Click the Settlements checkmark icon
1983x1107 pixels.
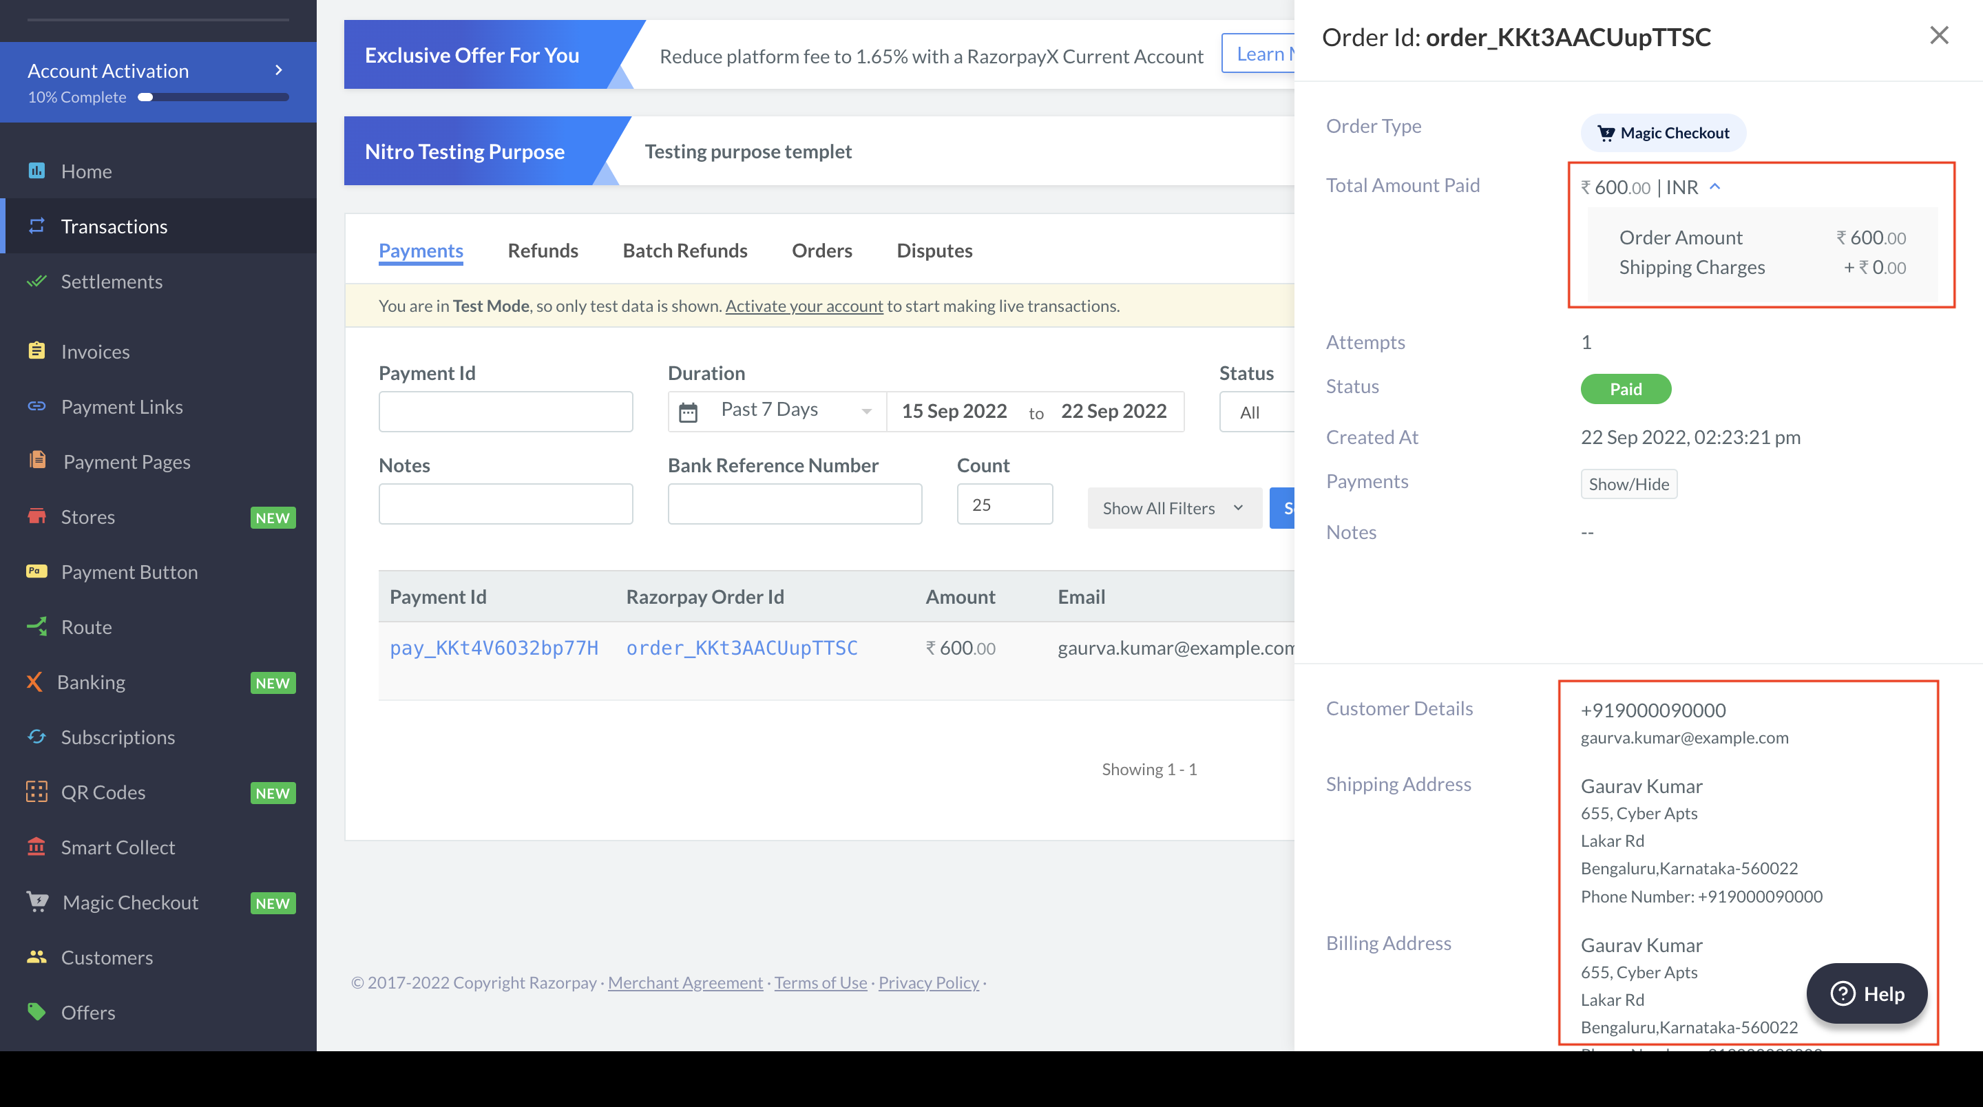pos(36,281)
